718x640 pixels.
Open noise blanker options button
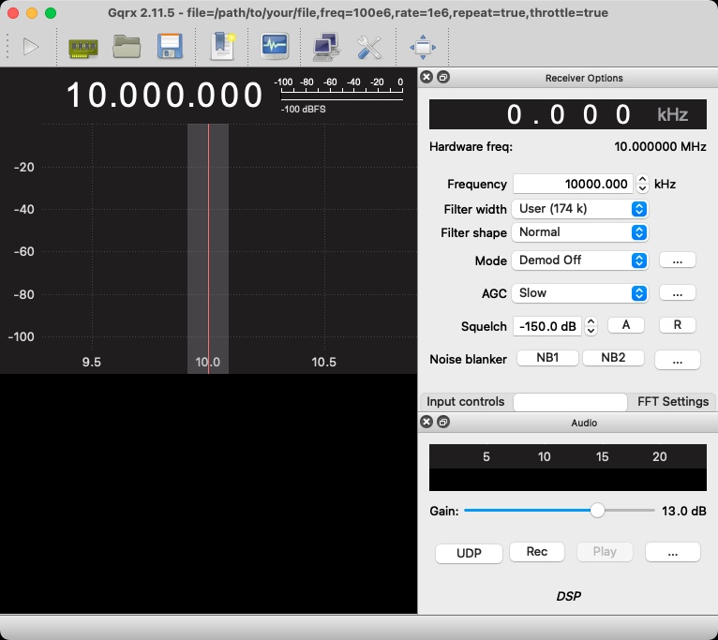678,360
